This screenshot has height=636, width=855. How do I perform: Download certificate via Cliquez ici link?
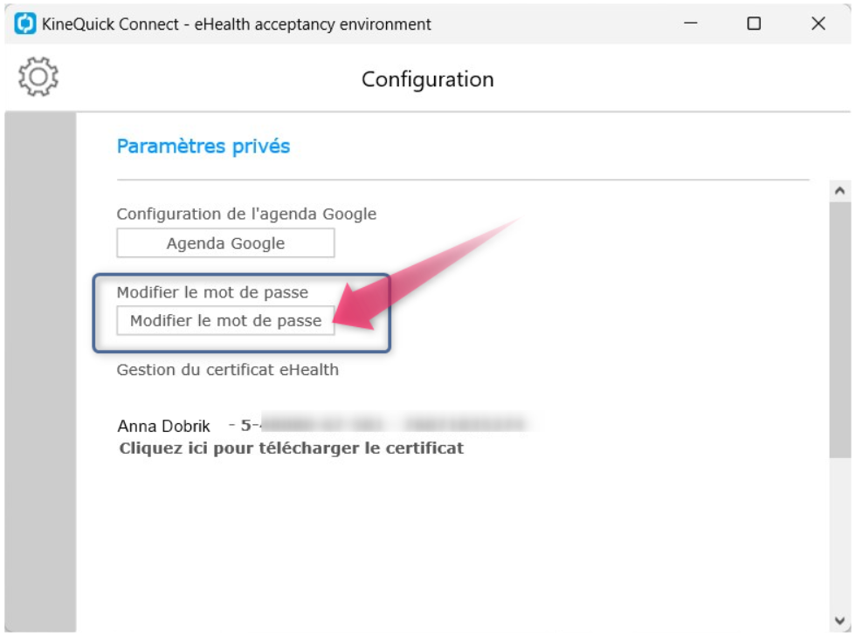click(x=291, y=448)
